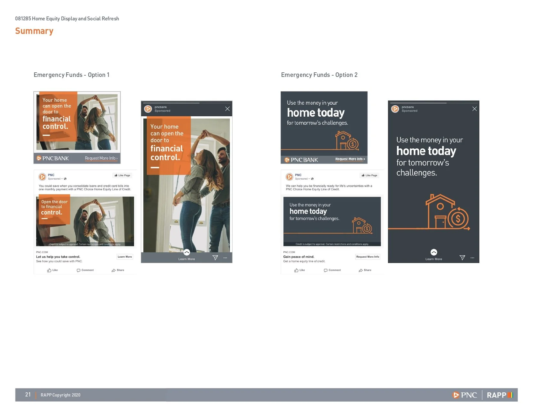533x412 pixels.
Task: Click 'Let us help you take control.' headline
Action: [x=58, y=257]
